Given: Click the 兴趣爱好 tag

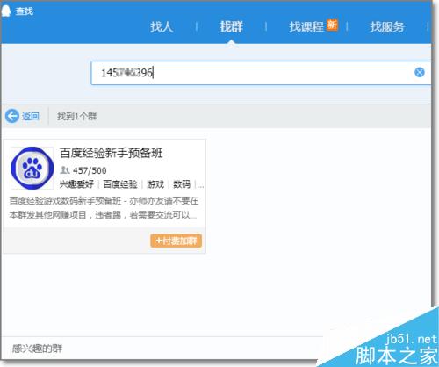Looking at the screenshot, I should (76, 184).
